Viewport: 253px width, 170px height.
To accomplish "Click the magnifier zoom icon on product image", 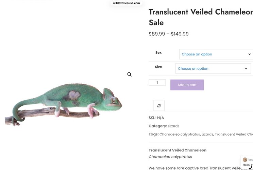I will point(129,74).
